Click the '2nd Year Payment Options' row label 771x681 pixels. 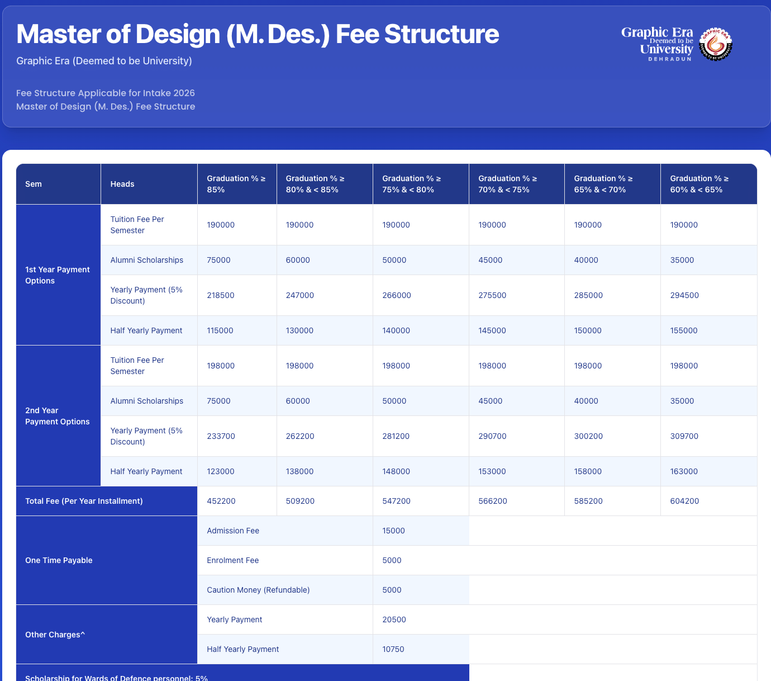pyautogui.click(x=58, y=416)
